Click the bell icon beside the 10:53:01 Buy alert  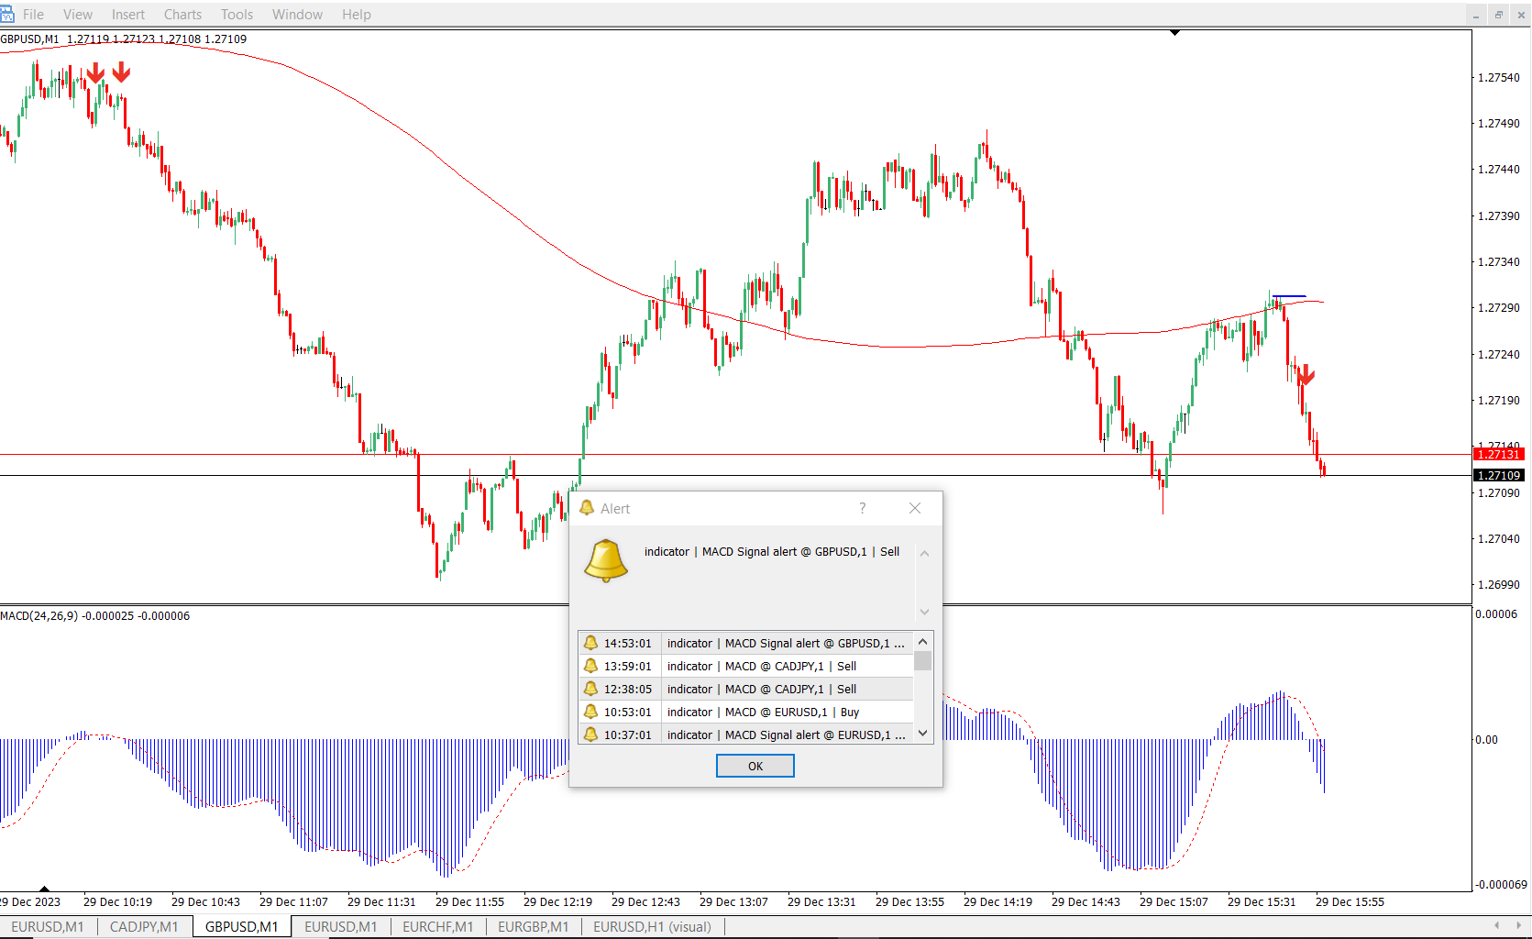(591, 712)
